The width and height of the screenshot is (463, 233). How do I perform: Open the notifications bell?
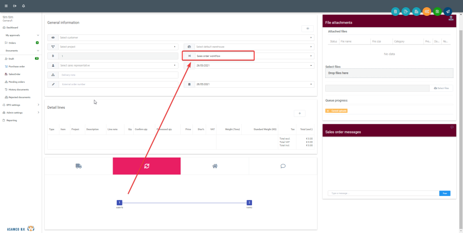tap(23, 6)
